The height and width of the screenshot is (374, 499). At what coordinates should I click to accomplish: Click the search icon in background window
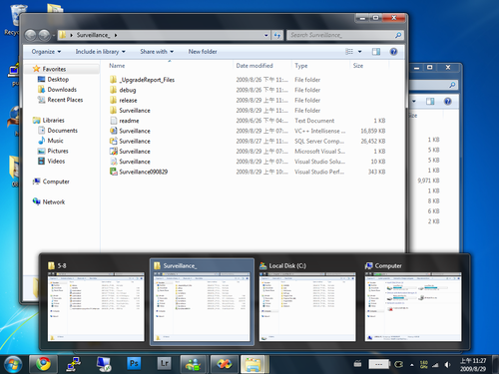click(452, 85)
